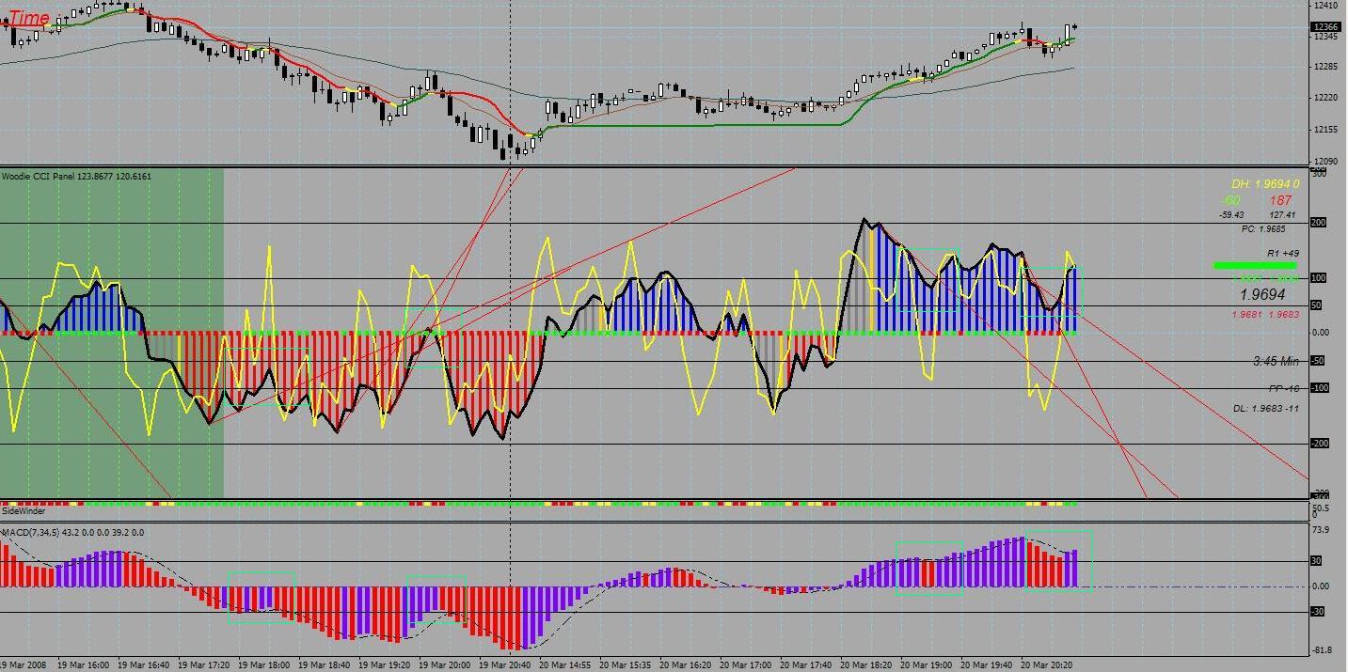
Task: Click the '19 Mar 18:40' time axis label
Action: tap(324, 664)
